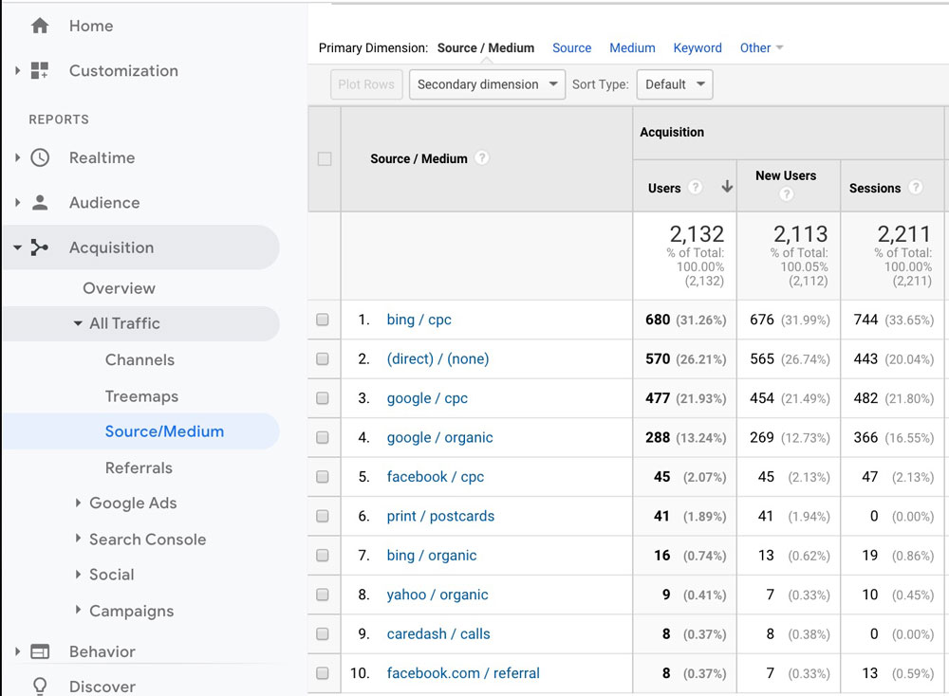The width and height of the screenshot is (949, 696).
Task: Open the google / organic source link
Action: 440,437
